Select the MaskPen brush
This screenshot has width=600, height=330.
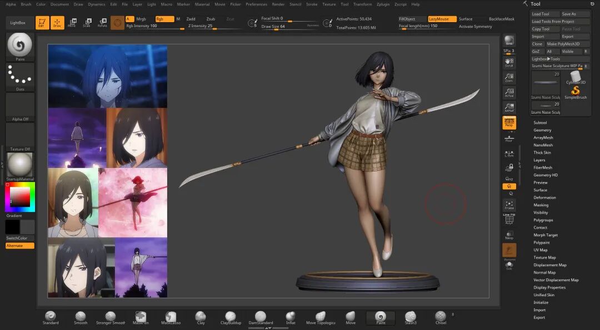click(141, 318)
